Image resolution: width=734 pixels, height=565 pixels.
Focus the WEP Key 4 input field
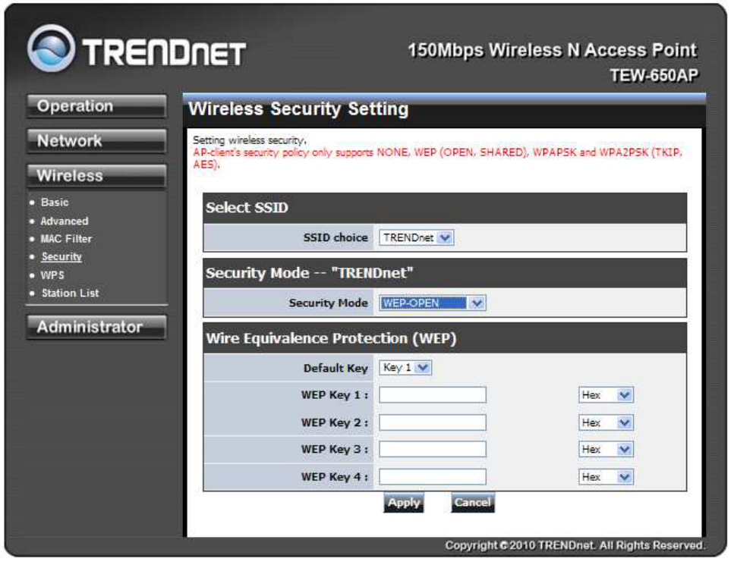pos(433,477)
